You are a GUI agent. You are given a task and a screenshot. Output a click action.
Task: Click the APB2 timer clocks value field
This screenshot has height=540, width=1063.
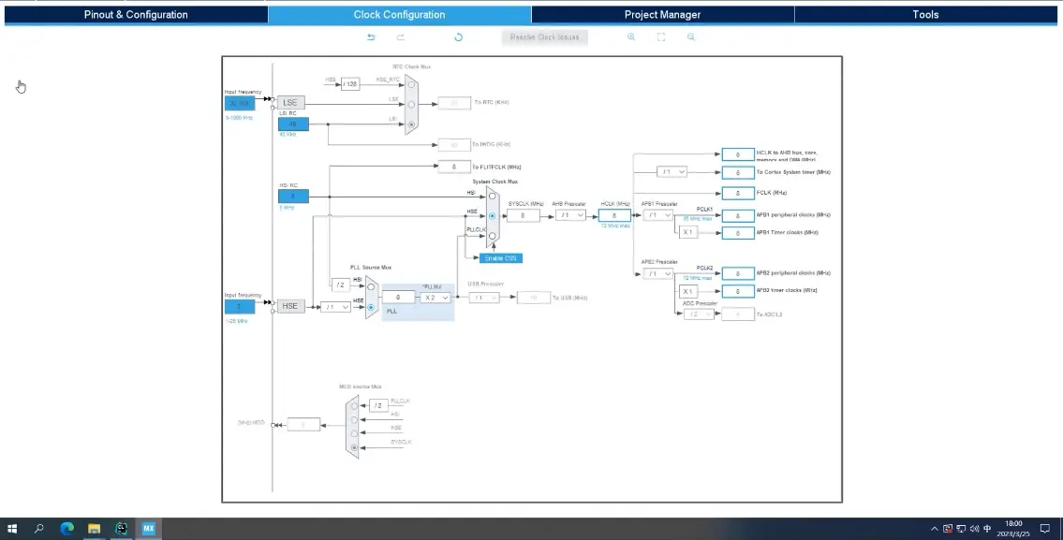coord(738,291)
